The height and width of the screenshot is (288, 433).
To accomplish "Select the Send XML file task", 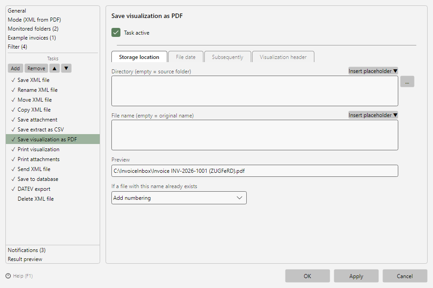I will (x=53, y=169).
